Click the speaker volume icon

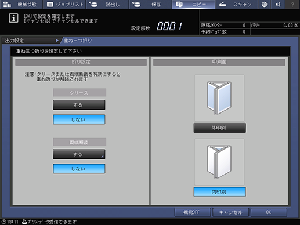(278, 4)
